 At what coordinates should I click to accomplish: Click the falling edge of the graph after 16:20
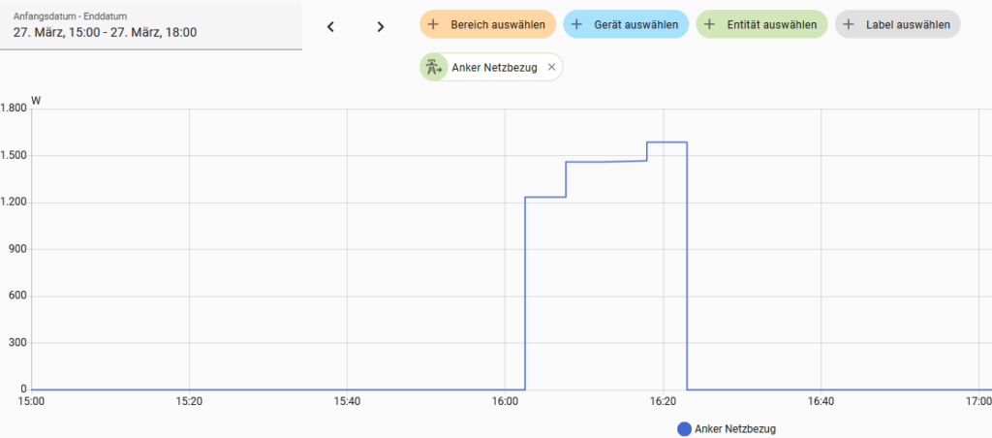[687, 271]
